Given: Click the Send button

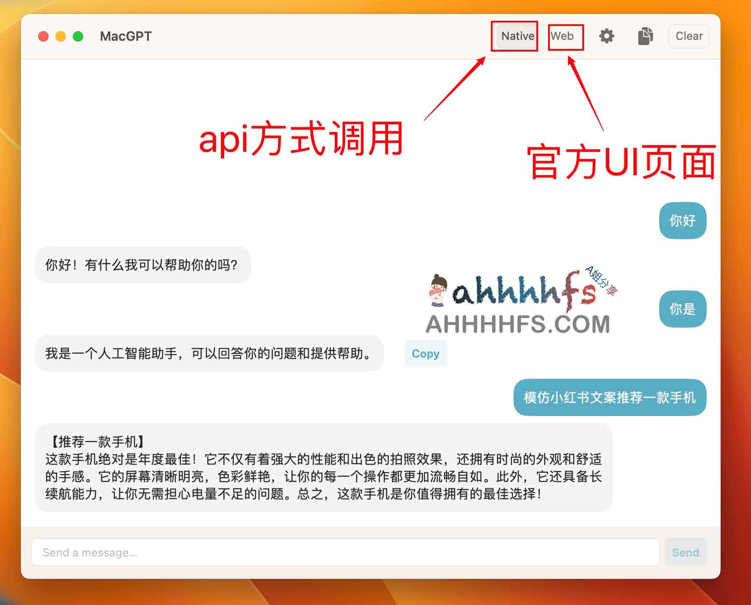Looking at the screenshot, I should click(686, 552).
